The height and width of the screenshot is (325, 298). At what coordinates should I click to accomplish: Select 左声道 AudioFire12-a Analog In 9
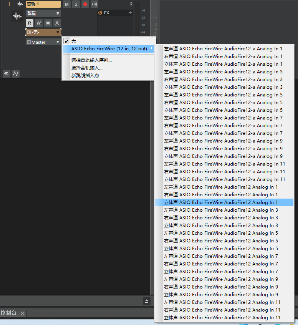point(224,141)
